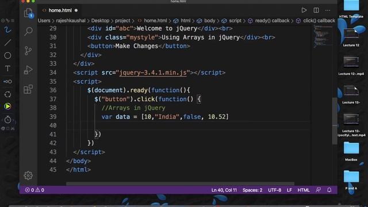368x207 pixels.
Task: Click the rajeshkaushal breadcrumb segment
Action: pos(71,21)
